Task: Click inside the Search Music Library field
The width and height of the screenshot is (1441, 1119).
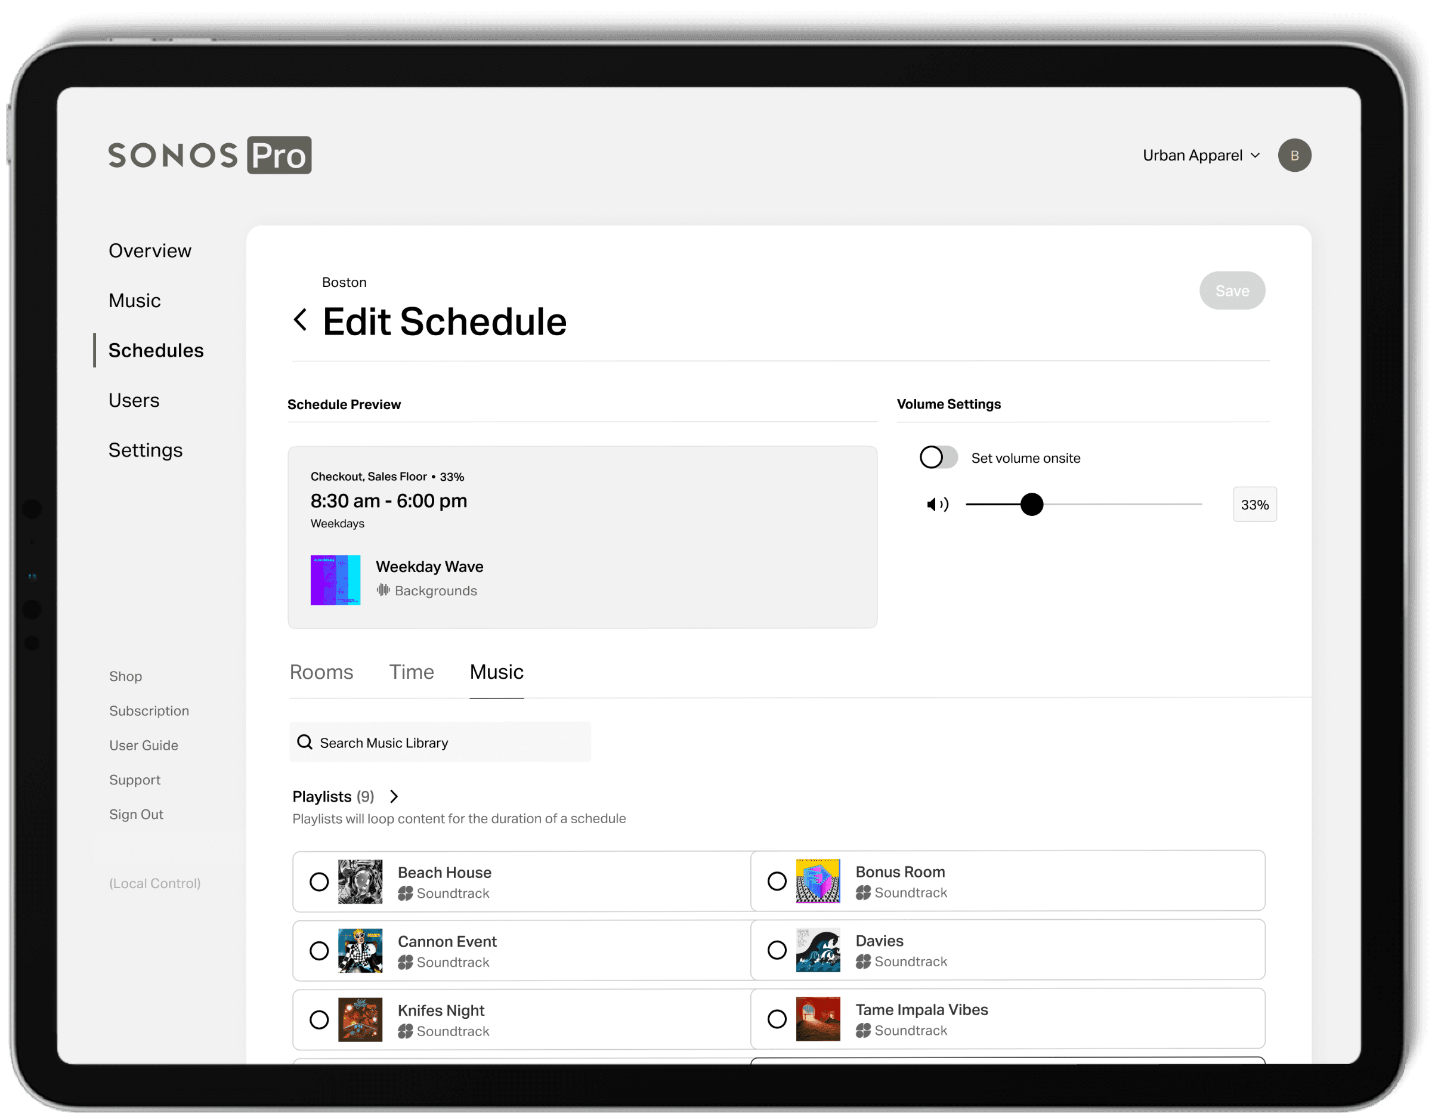Action: coord(441,741)
